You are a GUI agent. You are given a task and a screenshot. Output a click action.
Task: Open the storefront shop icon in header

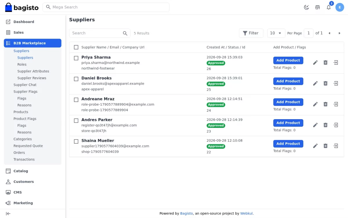coord(318,7)
